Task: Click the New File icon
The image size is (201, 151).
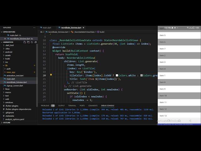Action: point(24,42)
